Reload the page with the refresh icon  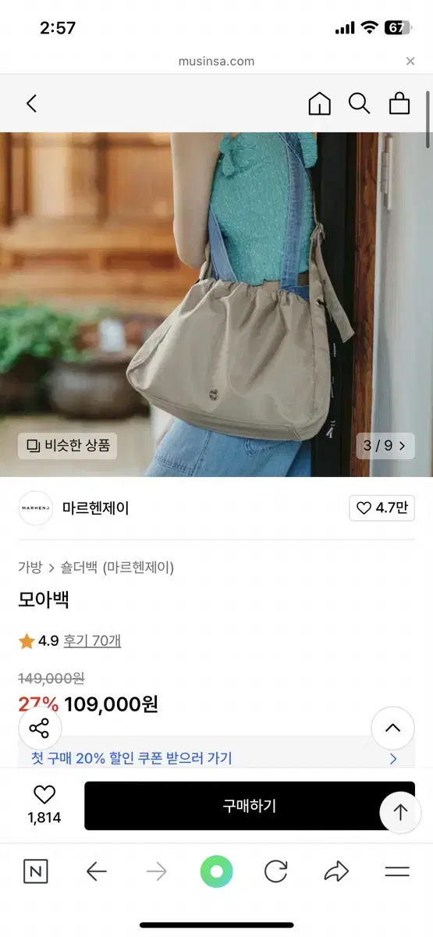tap(276, 871)
